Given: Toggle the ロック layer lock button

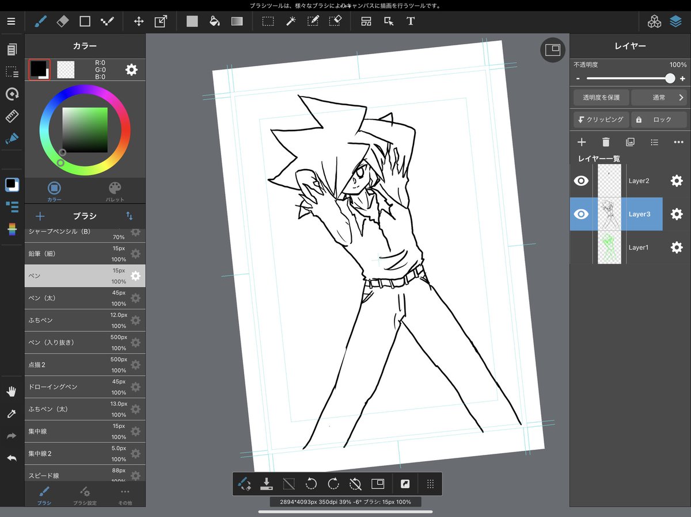Looking at the screenshot, I should tap(659, 120).
